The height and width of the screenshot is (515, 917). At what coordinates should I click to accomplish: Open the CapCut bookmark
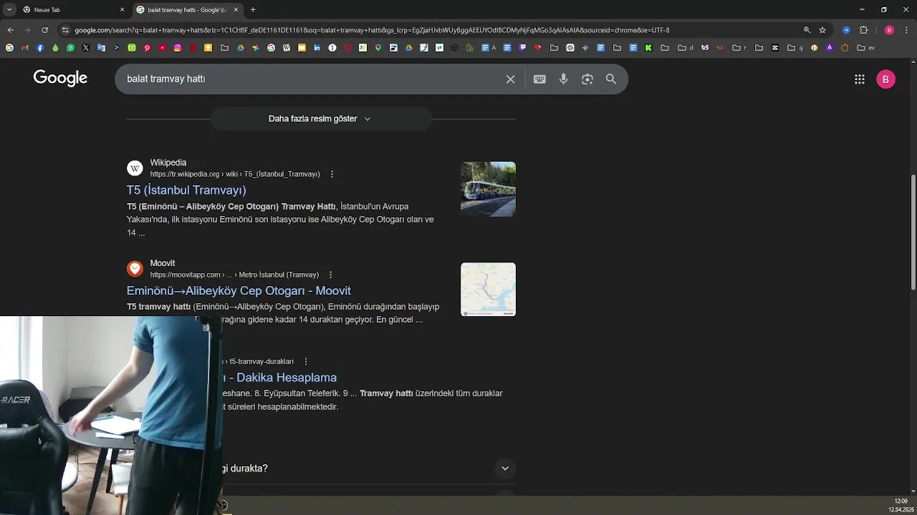pyautogui.click(x=775, y=48)
